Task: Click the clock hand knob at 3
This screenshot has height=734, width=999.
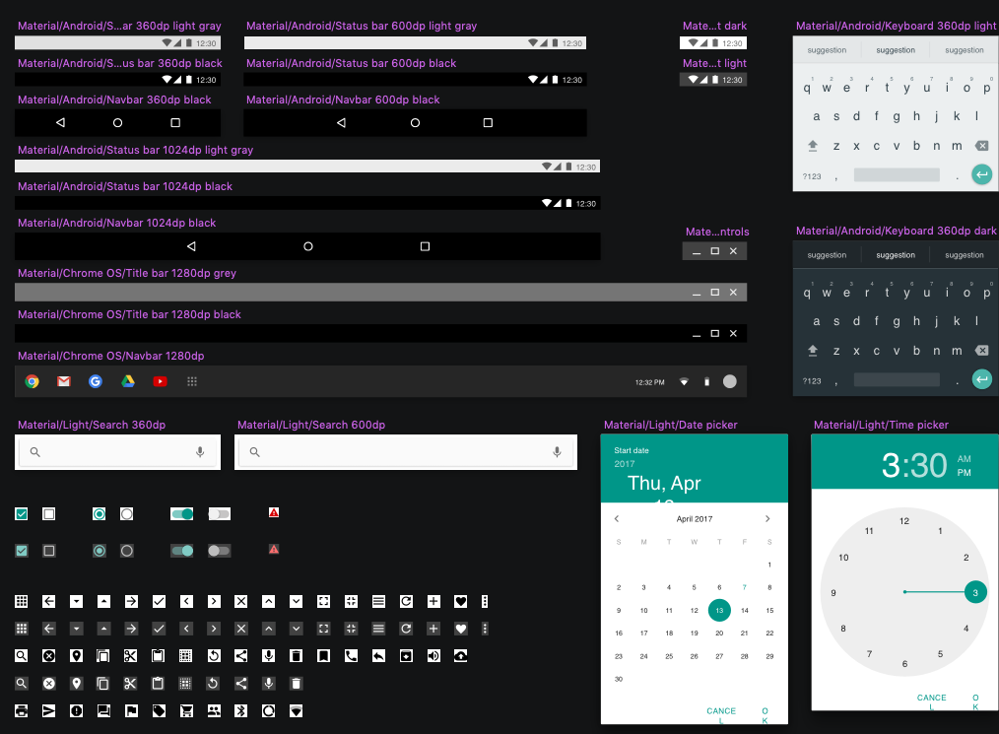Action: click(x=975, y=592)
